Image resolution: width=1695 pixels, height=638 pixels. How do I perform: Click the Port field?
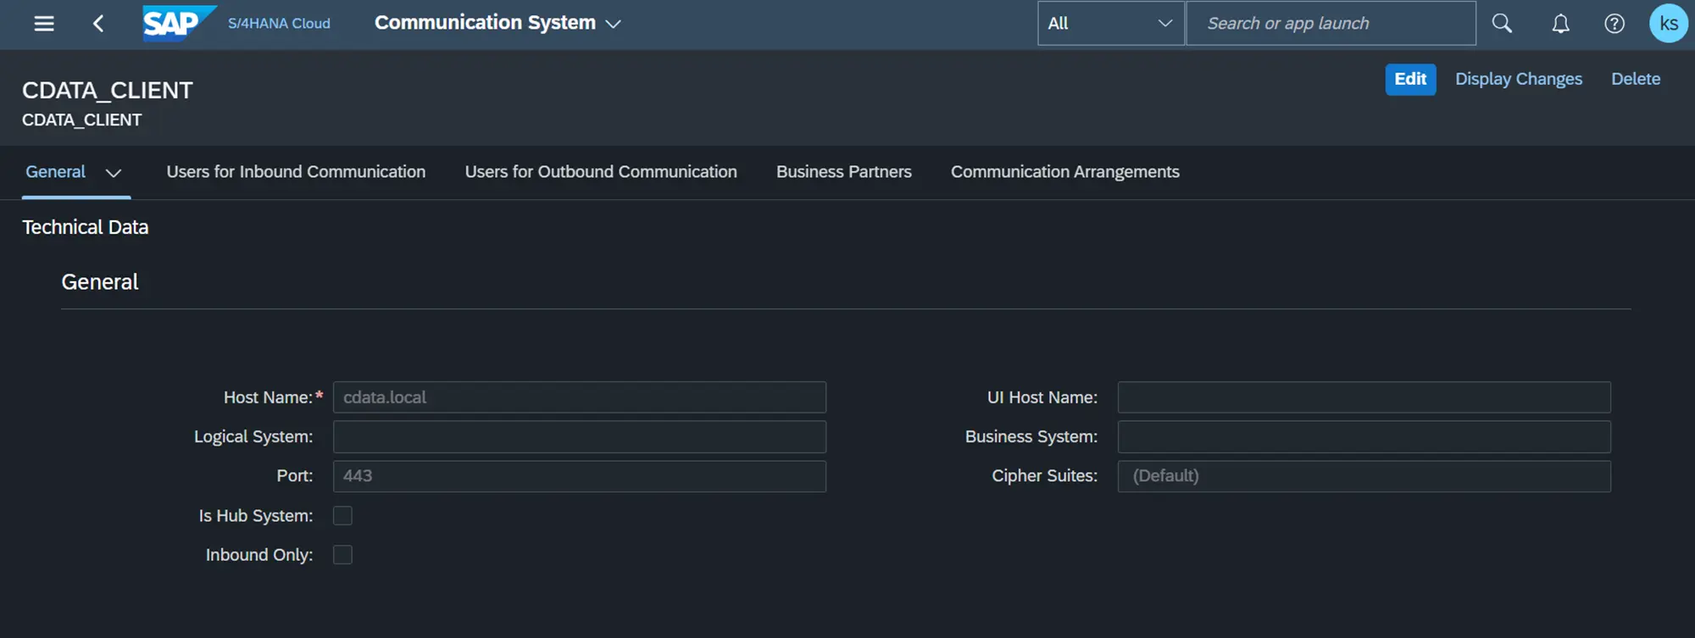(580, 476)
